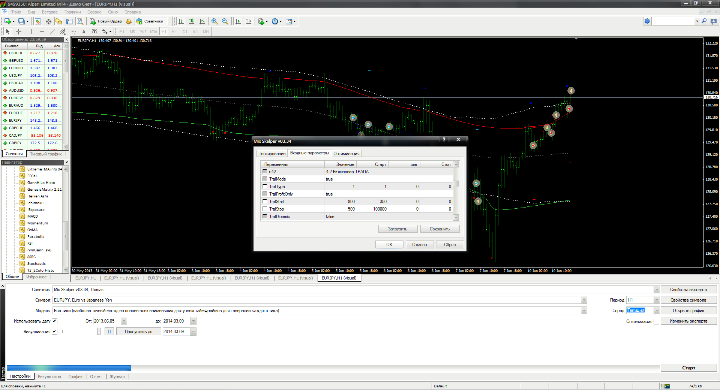Viewport: 720px width, 390px height.
Task: Switch chart to candlesticks mode
Action: point(192,21)
